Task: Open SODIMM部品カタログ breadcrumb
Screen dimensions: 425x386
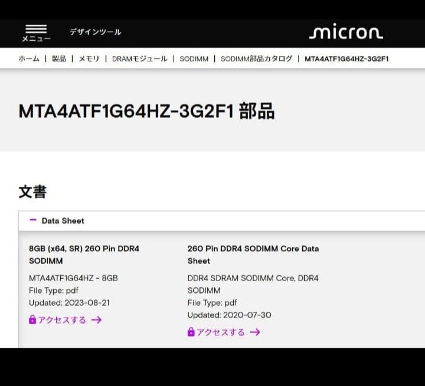Action: [x=256, y=59]
